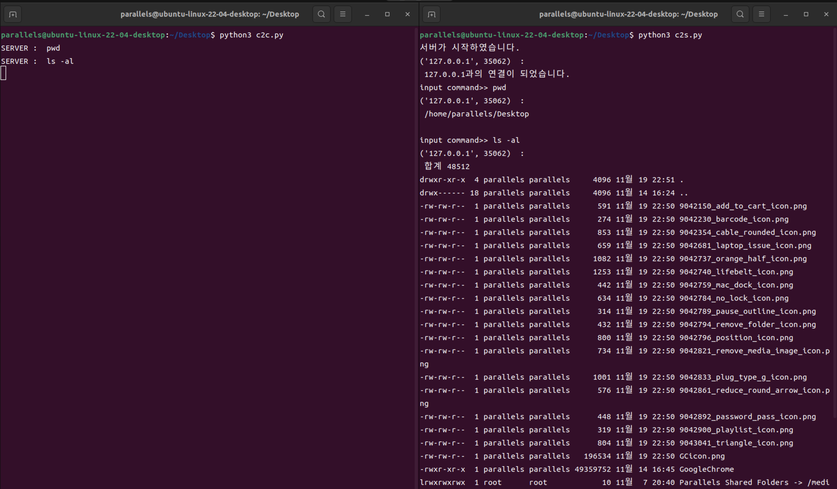837x489 pixels.
Task: Click 9042740_lifebelt_icon.png filename
Action: pyautogui.click(x=736, y=272)
